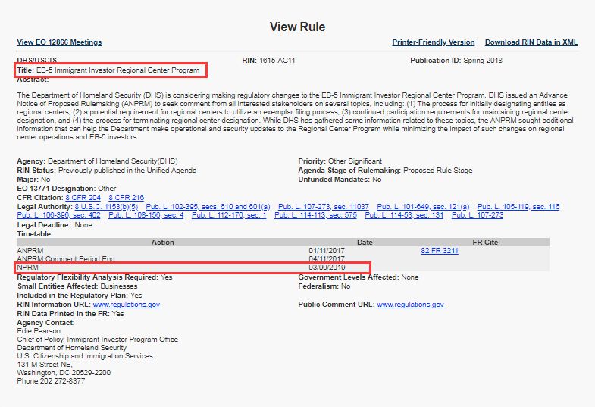Viewport: 595px width, 407px height.
Task: Open the last Pub. L. 107-273 link
Action: (478, 215)
